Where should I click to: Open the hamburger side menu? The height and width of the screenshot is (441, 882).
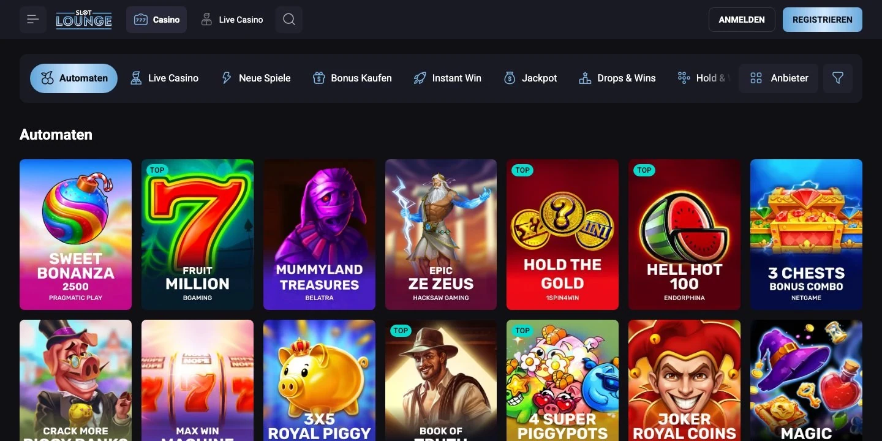(x=33, y=20)
